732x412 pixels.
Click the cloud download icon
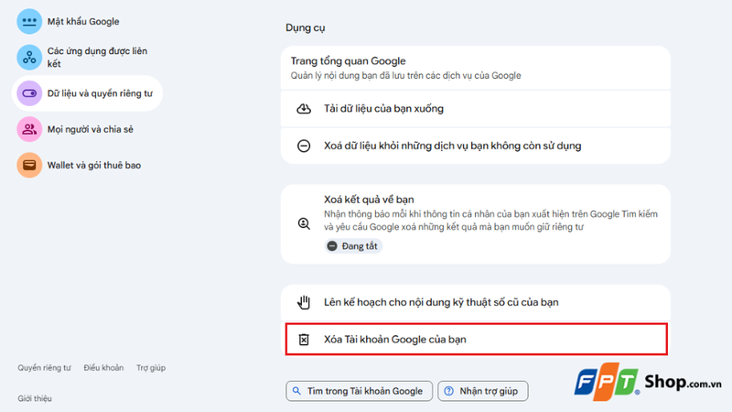(x=304, y=109)
